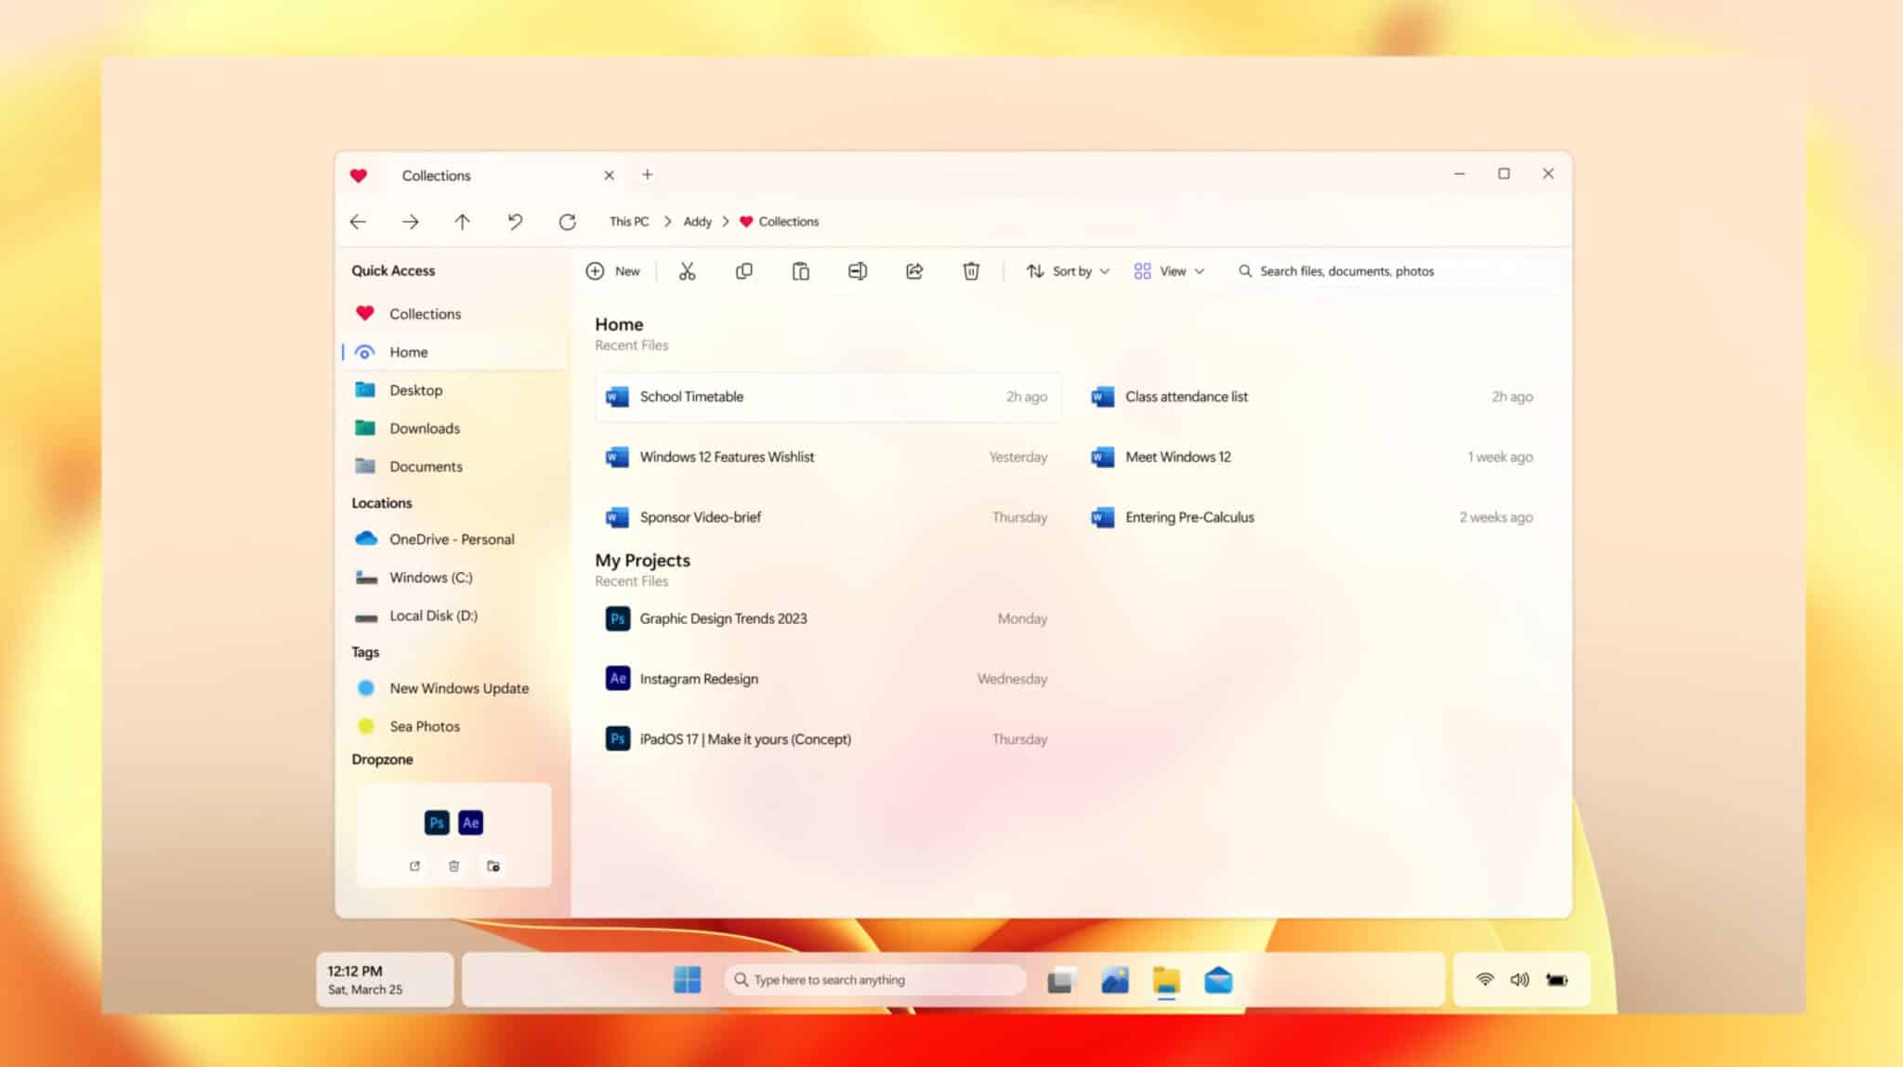Click the Copy icon in the toolbar
1903x1067 pixels.
point(744,270)
